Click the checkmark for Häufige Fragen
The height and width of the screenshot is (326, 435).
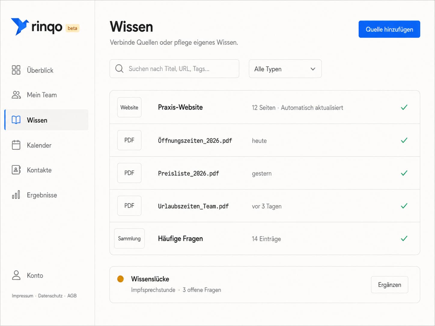pos(404,238)
